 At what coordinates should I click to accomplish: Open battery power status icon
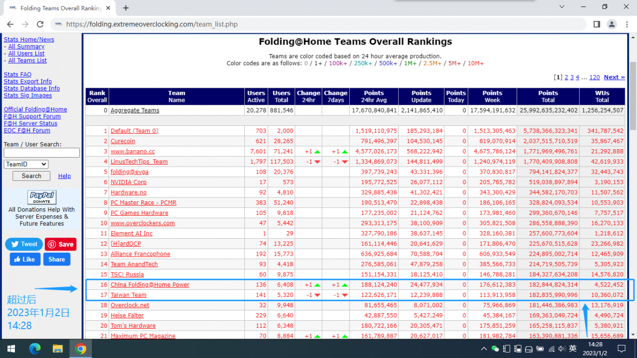tap(540, 349)
